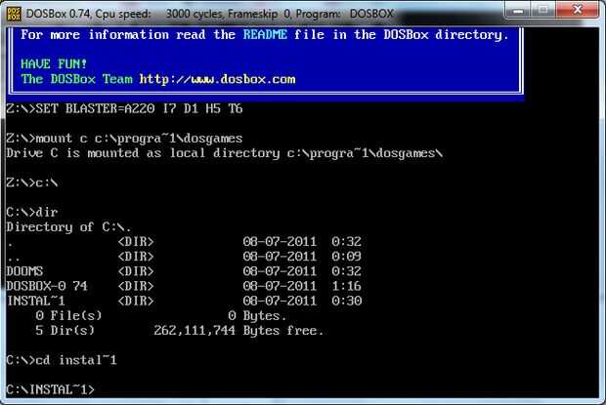Maximize the DOSBox window

click(x=543, y=11)
